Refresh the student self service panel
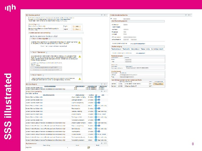Viewport: 202px width, 151px height. pyautogui.click(x=186, y=15)
